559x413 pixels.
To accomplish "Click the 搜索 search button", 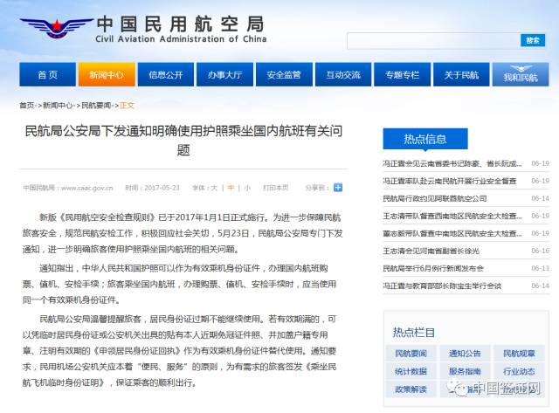I will pyautogui.click(x=533, y=40).
